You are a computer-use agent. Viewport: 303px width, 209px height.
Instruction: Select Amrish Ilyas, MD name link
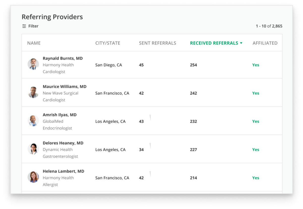tap(60, 115)
